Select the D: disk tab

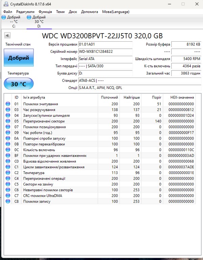coord(39,22)
